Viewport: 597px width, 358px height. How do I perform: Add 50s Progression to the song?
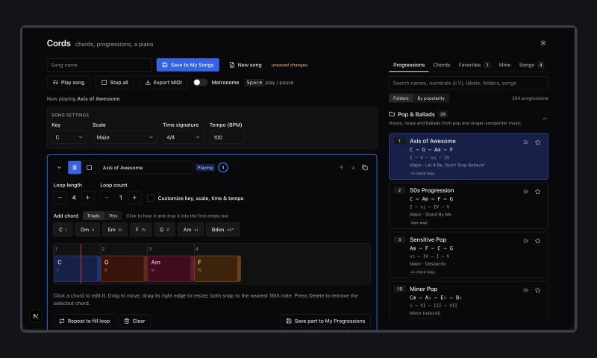pyautogui.click(x=525, y=192)
